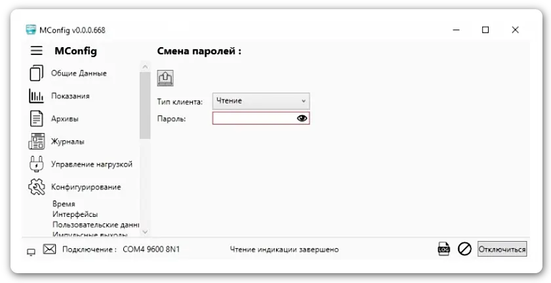Click the LOG file icon in status bar
The height and width of the screenshot is (283, 551).
444,249
